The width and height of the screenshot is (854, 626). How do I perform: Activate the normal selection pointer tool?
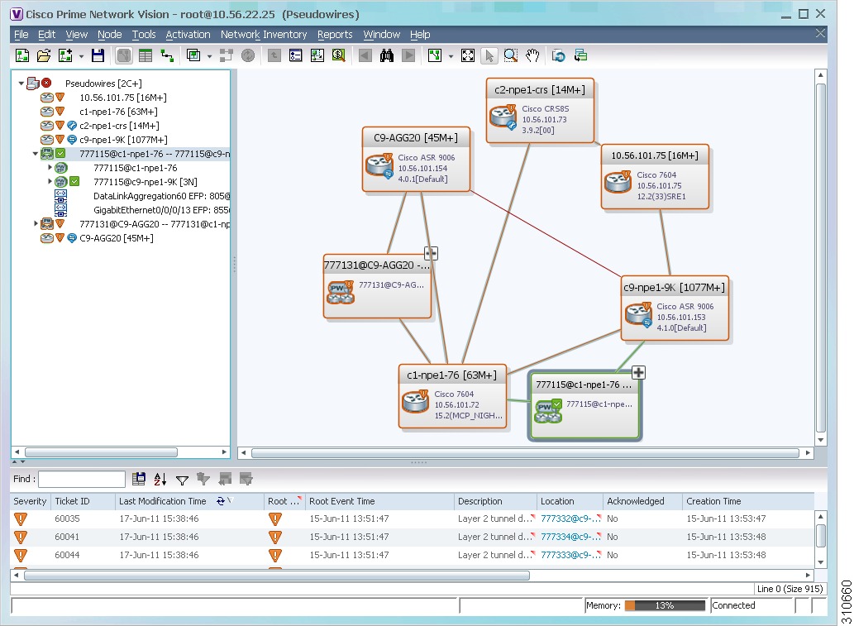pos(489,55)
